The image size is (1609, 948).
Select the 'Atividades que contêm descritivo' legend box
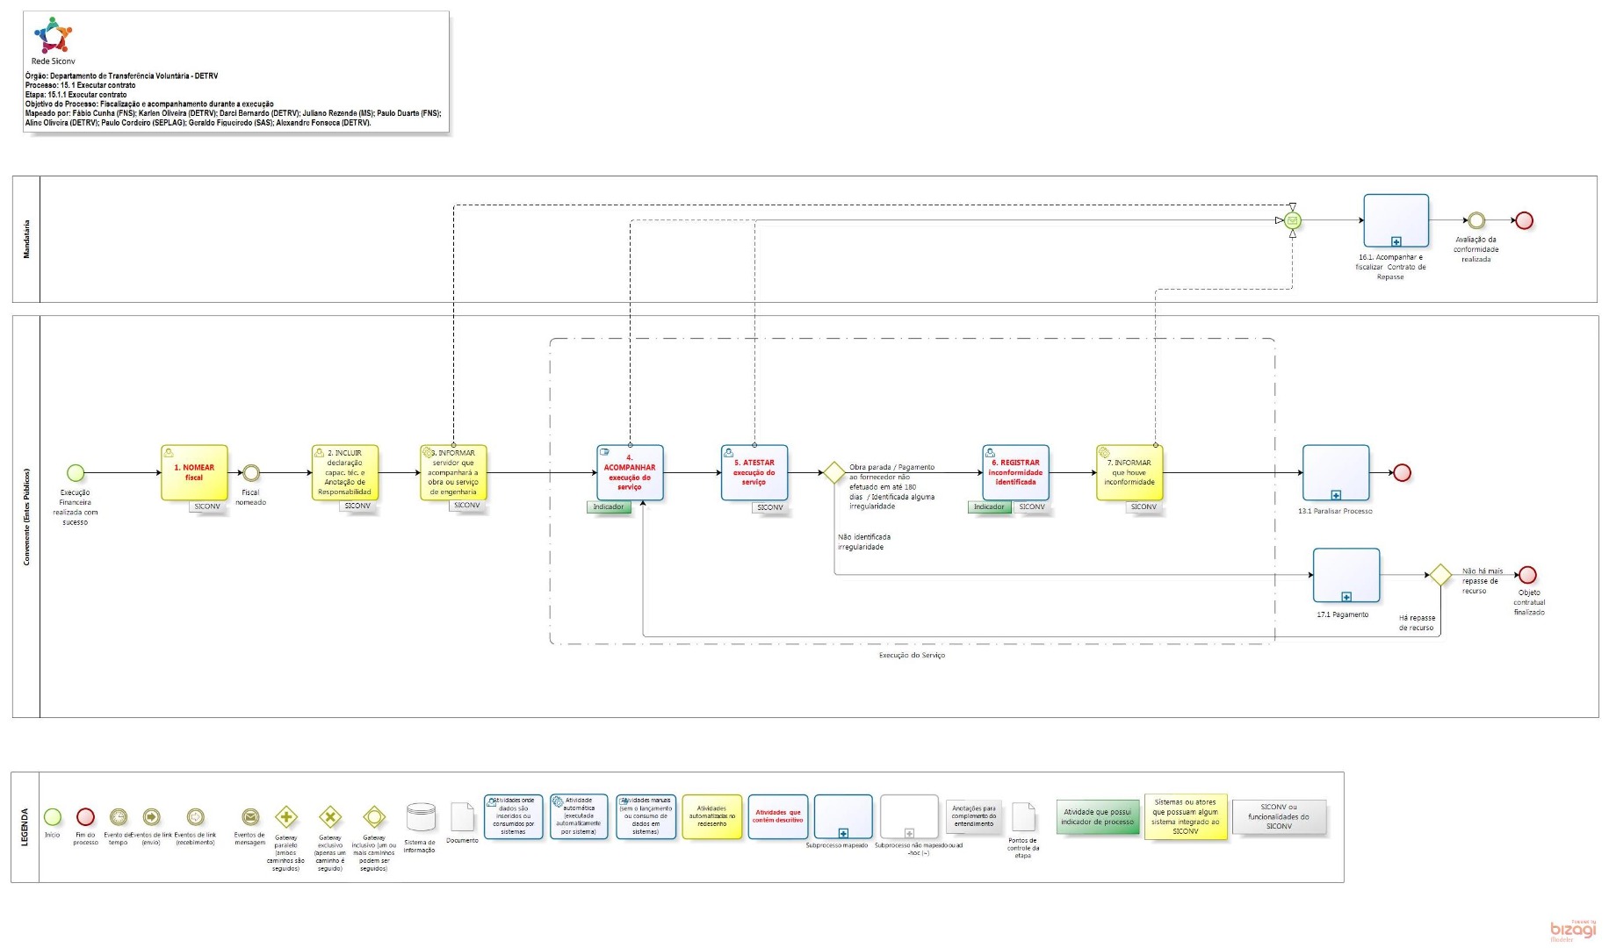click(778, 816)
